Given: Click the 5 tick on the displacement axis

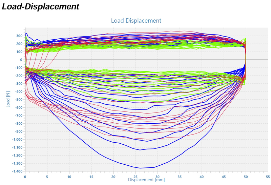Looking at the screenshot, I should [x=47, y=177].
